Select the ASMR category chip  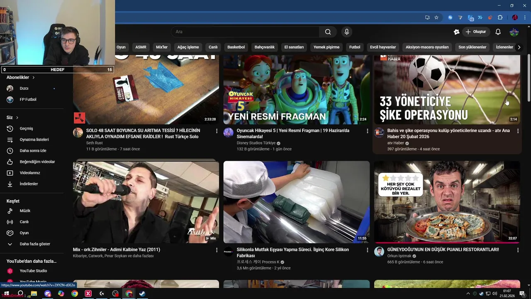(x=141, y=47)
